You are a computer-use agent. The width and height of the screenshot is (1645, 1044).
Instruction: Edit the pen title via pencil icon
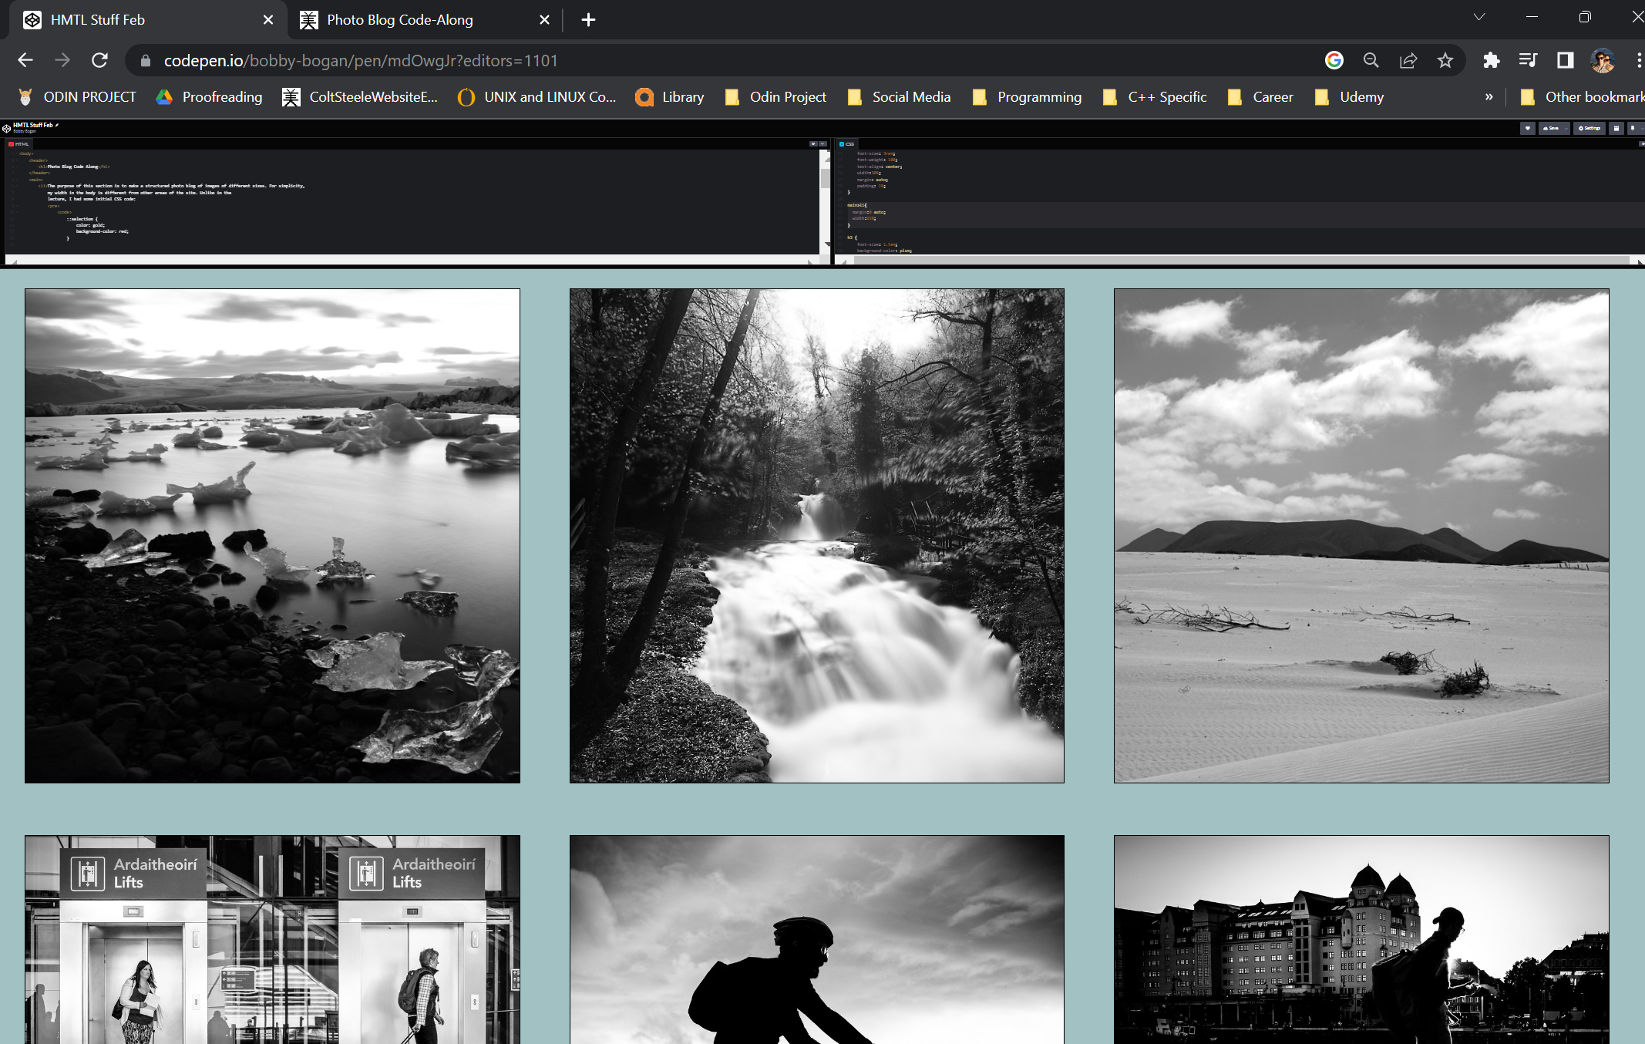[x=56, y=125]
